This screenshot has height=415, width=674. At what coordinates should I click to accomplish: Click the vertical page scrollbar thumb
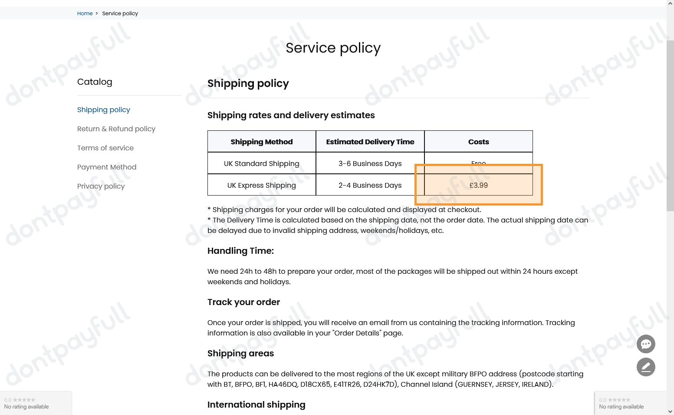coord(670,126)
